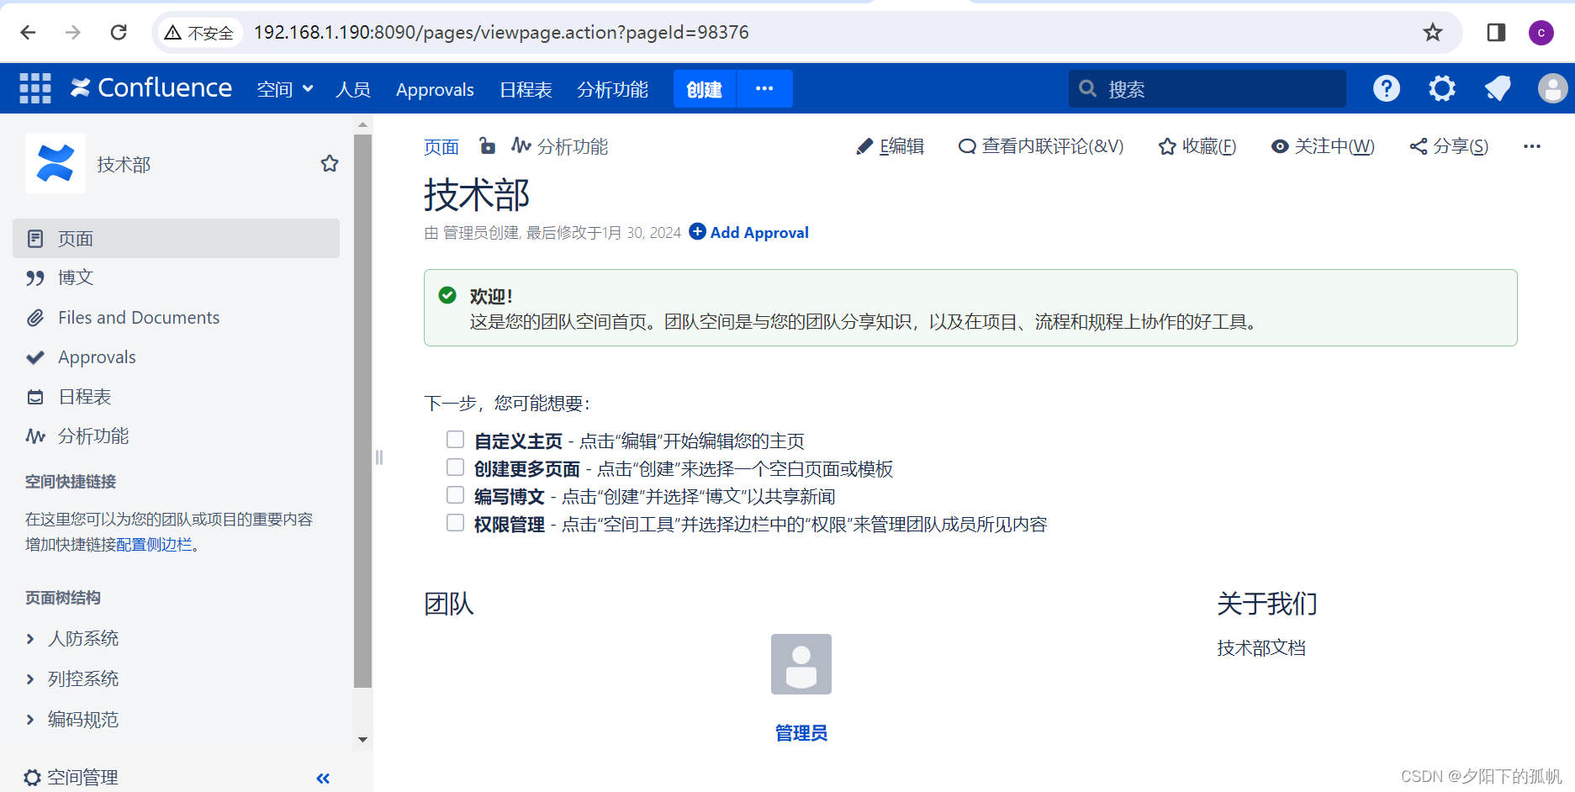
Task: Click the 搜索 search field
Action: coord(1208,89)
